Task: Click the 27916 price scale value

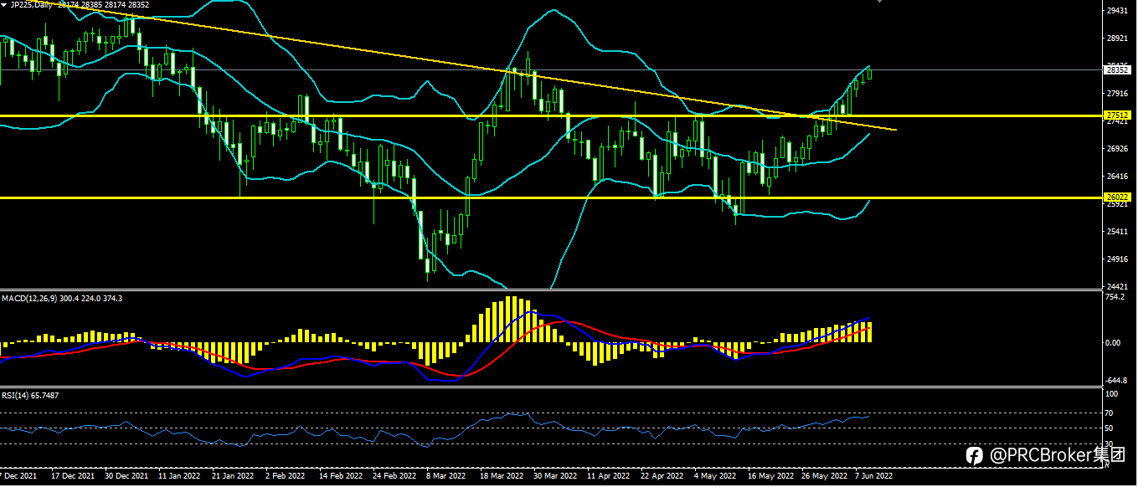Action: pos(1116,94)
